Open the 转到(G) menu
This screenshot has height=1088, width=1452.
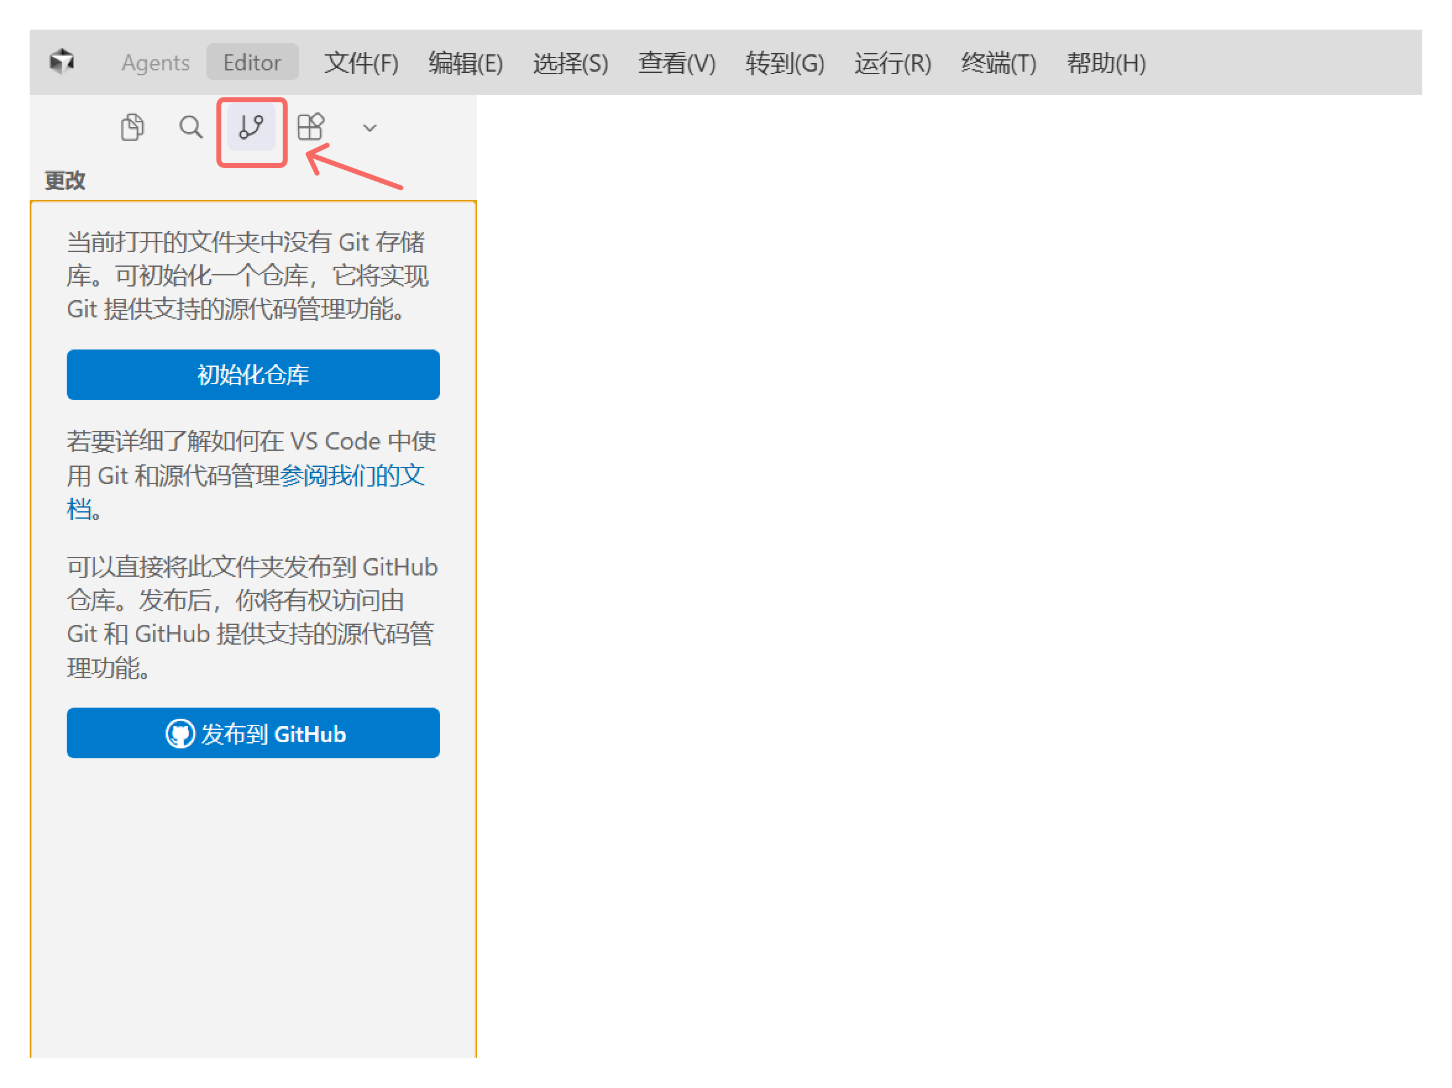(x=785, y=63)
